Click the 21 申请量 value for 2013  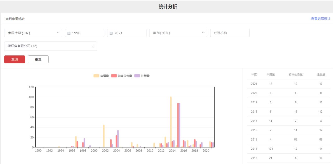[271, 158]
